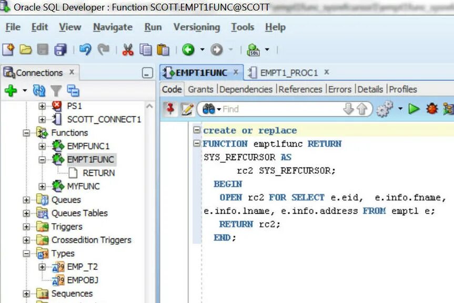Collapse the Functions tree node
This screenshot has height=303, width=454.
[26, 133]
